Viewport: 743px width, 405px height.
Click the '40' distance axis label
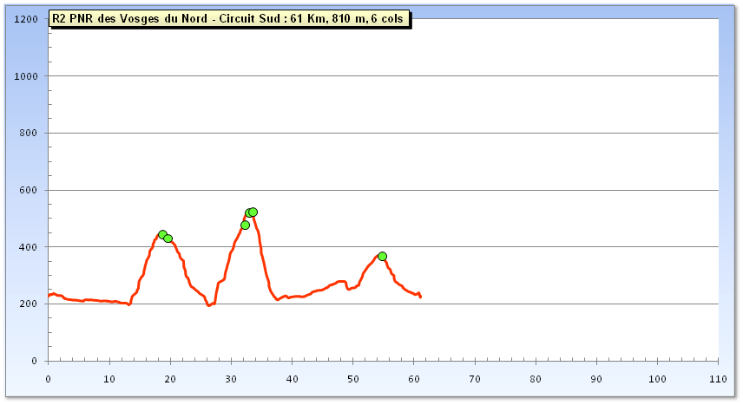point(293,379)
